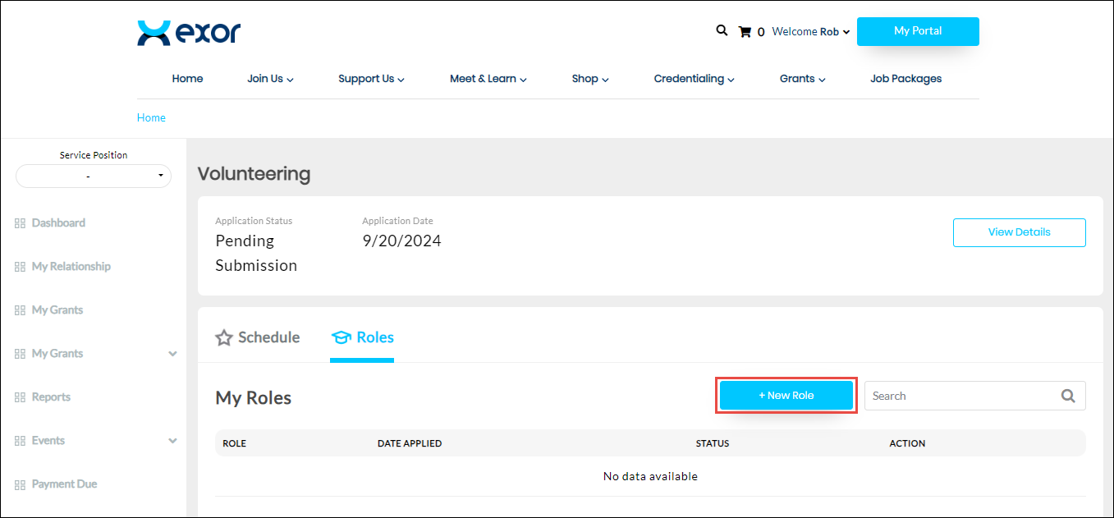Open the Service Position dropdown

click(x=94, y=176)
